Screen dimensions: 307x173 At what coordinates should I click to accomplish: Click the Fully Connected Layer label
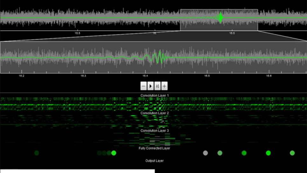pos(154,148)
